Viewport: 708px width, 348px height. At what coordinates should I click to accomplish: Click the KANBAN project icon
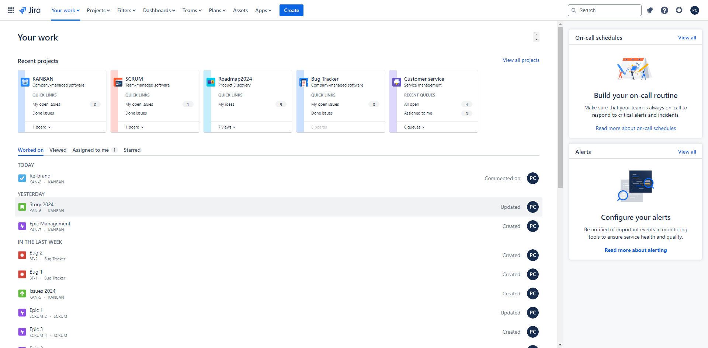tap(25, 82)
